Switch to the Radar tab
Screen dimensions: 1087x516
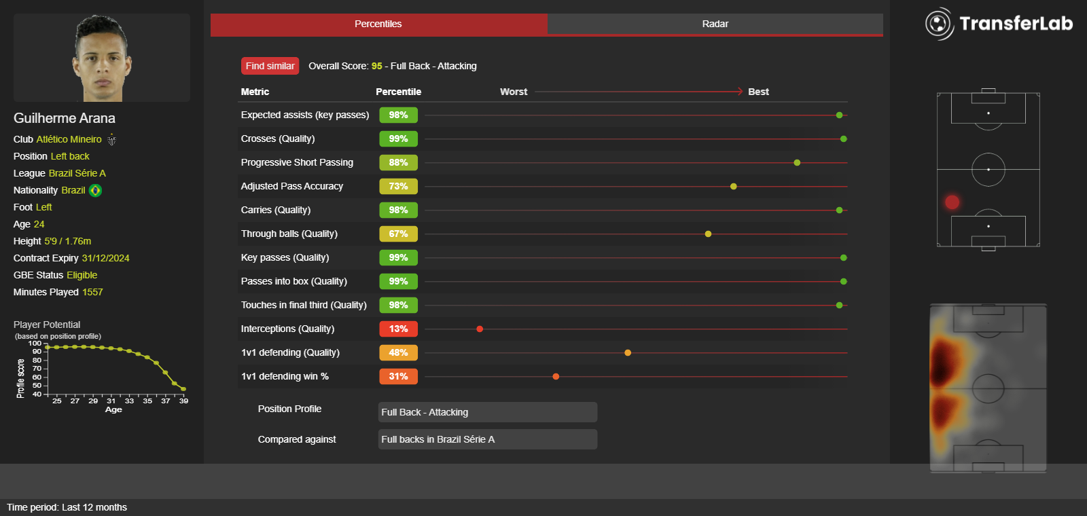point(715,24)
